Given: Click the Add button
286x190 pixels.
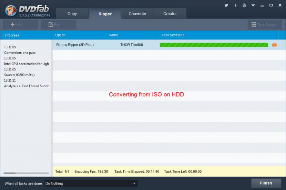Looking at the screenshot, I should [x=21, y=24].
